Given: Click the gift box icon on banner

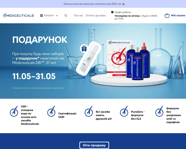Looking at the screenshot, I should pos(84,48).
